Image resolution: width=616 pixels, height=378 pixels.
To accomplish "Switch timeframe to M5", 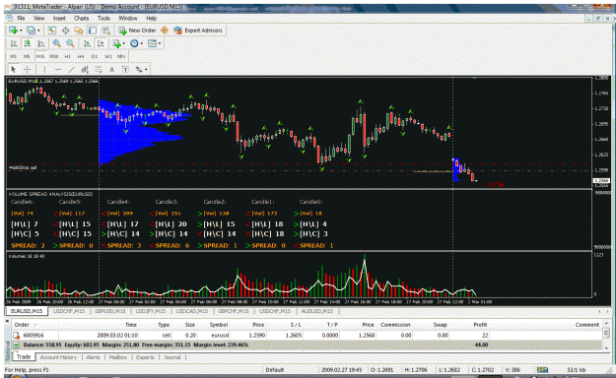I will click(27, 56).
